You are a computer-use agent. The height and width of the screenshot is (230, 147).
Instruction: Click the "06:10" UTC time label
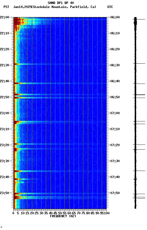click(115, 33)
